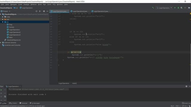Click ClassAndObjects in the navigation breadcrumb
This screenshot has height=107, width=191.
(6, 8)
